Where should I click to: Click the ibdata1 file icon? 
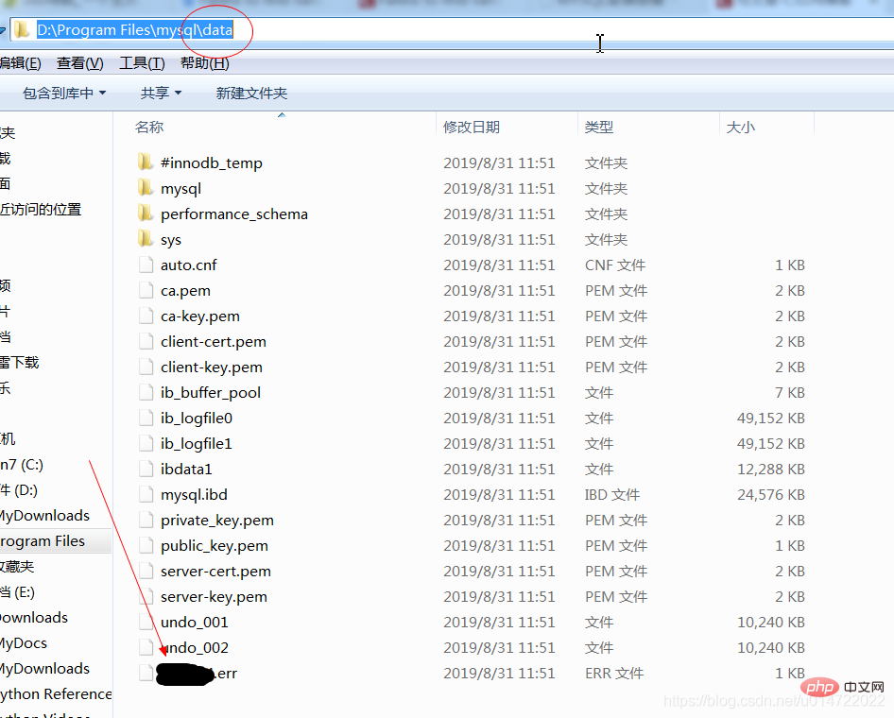tap(146, 469)
